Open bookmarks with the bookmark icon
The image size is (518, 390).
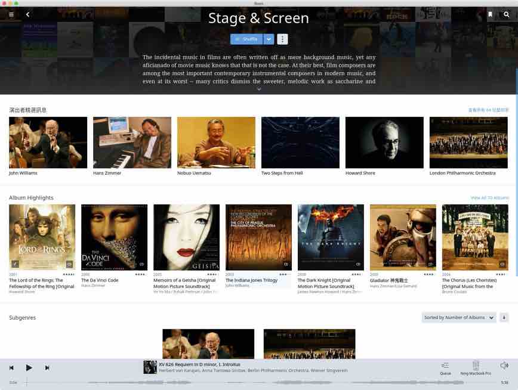(x=491, y=14)
